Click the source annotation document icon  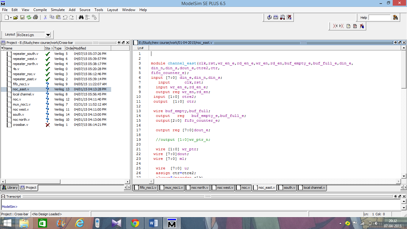point(355,26)
